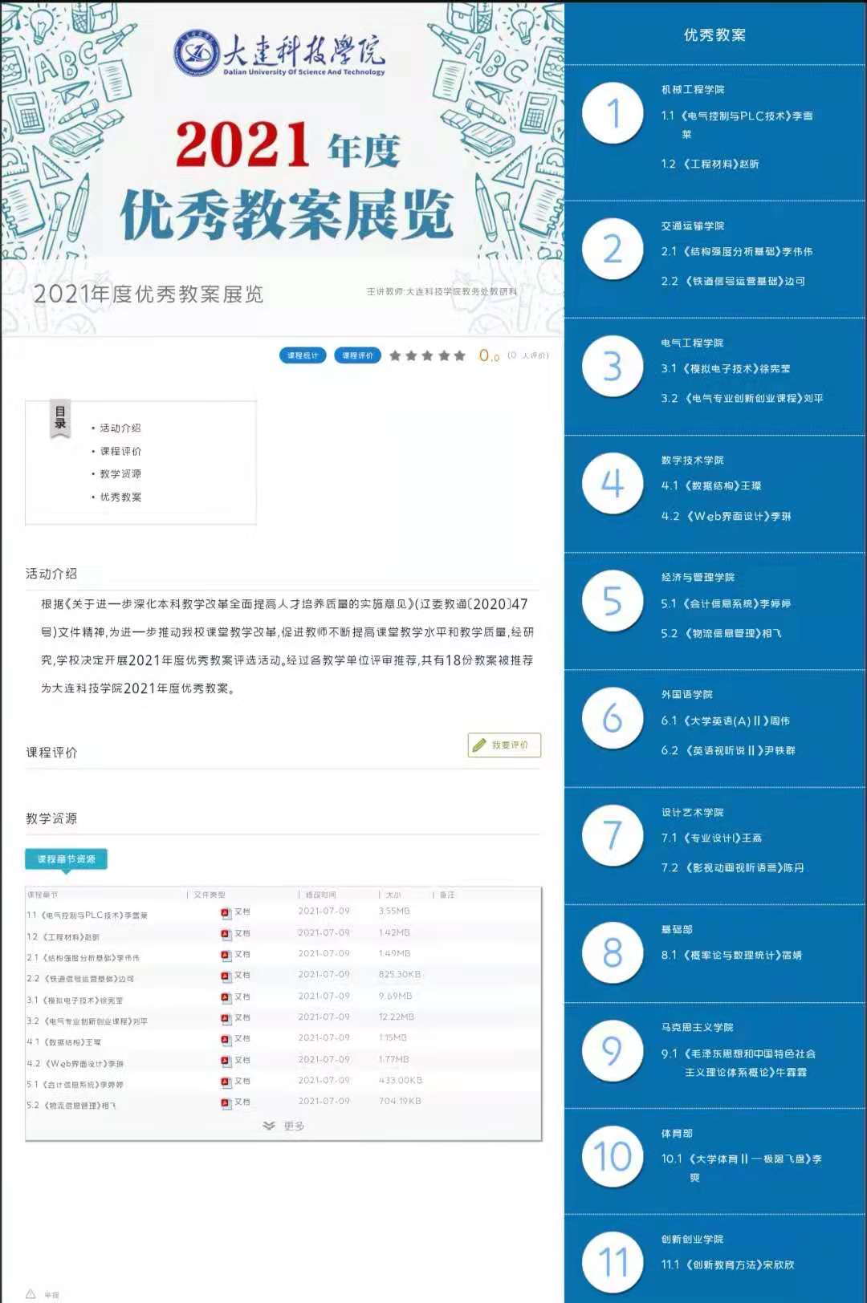The height and width of the screenshot is (1303, 867).
Task: Open the 课程评价 blue pill button
Action: [x=357, y=355]
